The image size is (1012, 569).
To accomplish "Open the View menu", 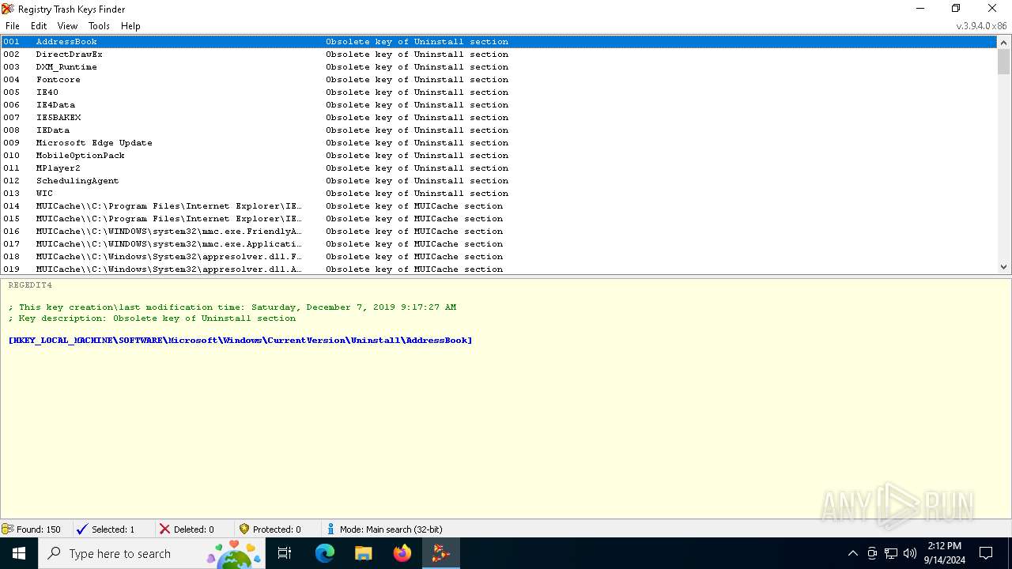I will coord(68,26).
